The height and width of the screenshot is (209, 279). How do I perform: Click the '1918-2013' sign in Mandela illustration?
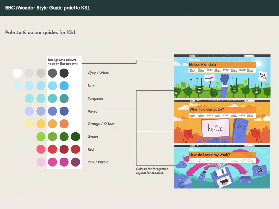point(263,76)
